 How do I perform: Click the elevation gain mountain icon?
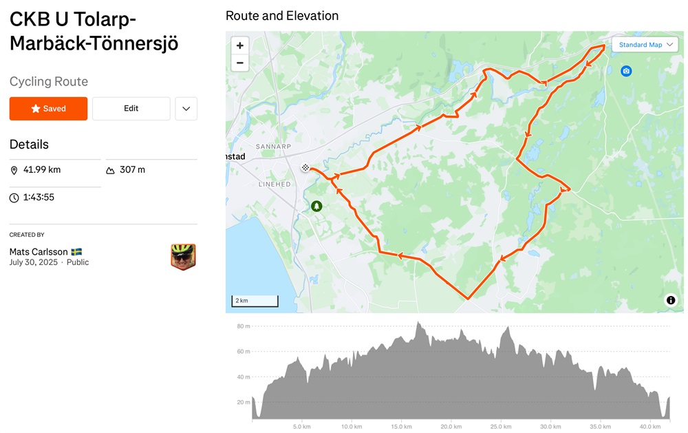click(110, 171)
